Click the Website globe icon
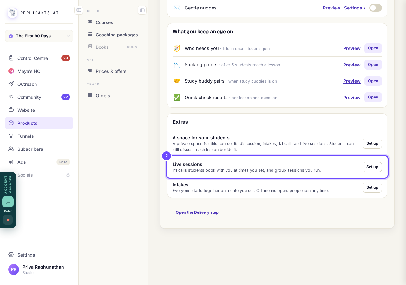Image resolution: width=406 pixels, height=285 pixels. [x=11, y=110]
